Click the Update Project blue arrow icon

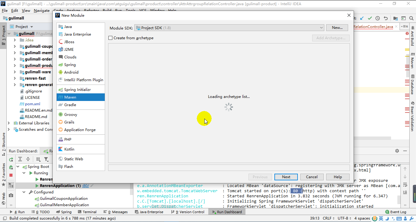(x=362, y=18)
